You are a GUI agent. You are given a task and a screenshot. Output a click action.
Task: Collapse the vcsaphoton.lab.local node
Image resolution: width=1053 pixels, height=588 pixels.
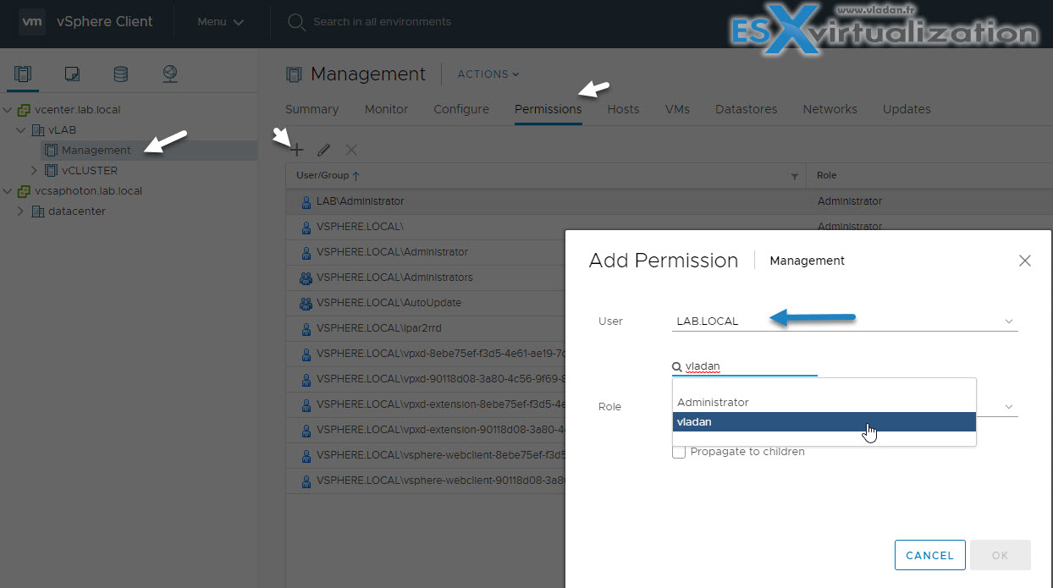click(8, 191)
